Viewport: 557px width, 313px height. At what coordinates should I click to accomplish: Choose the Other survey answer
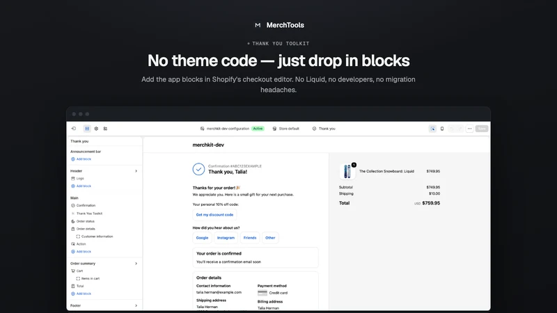pyautogui.click(x=270, y=238)
